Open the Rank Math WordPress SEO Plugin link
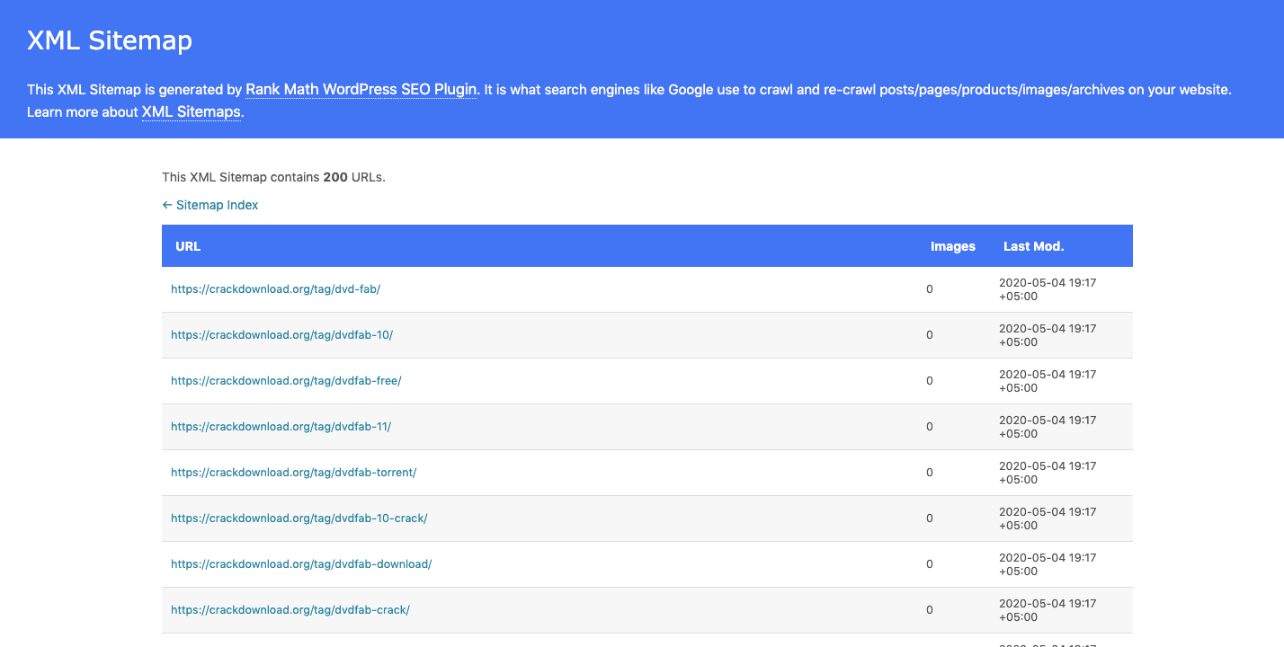The width and height of the screenshot is (1284, 647). coord(361,90)
